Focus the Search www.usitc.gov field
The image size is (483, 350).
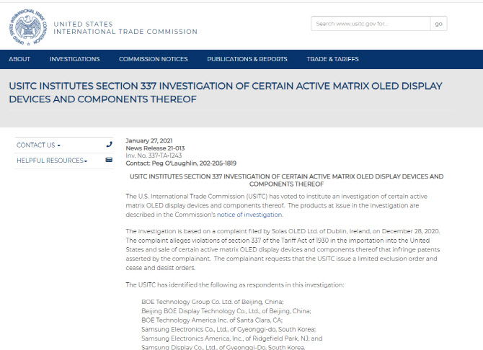[x=371, y=24]
